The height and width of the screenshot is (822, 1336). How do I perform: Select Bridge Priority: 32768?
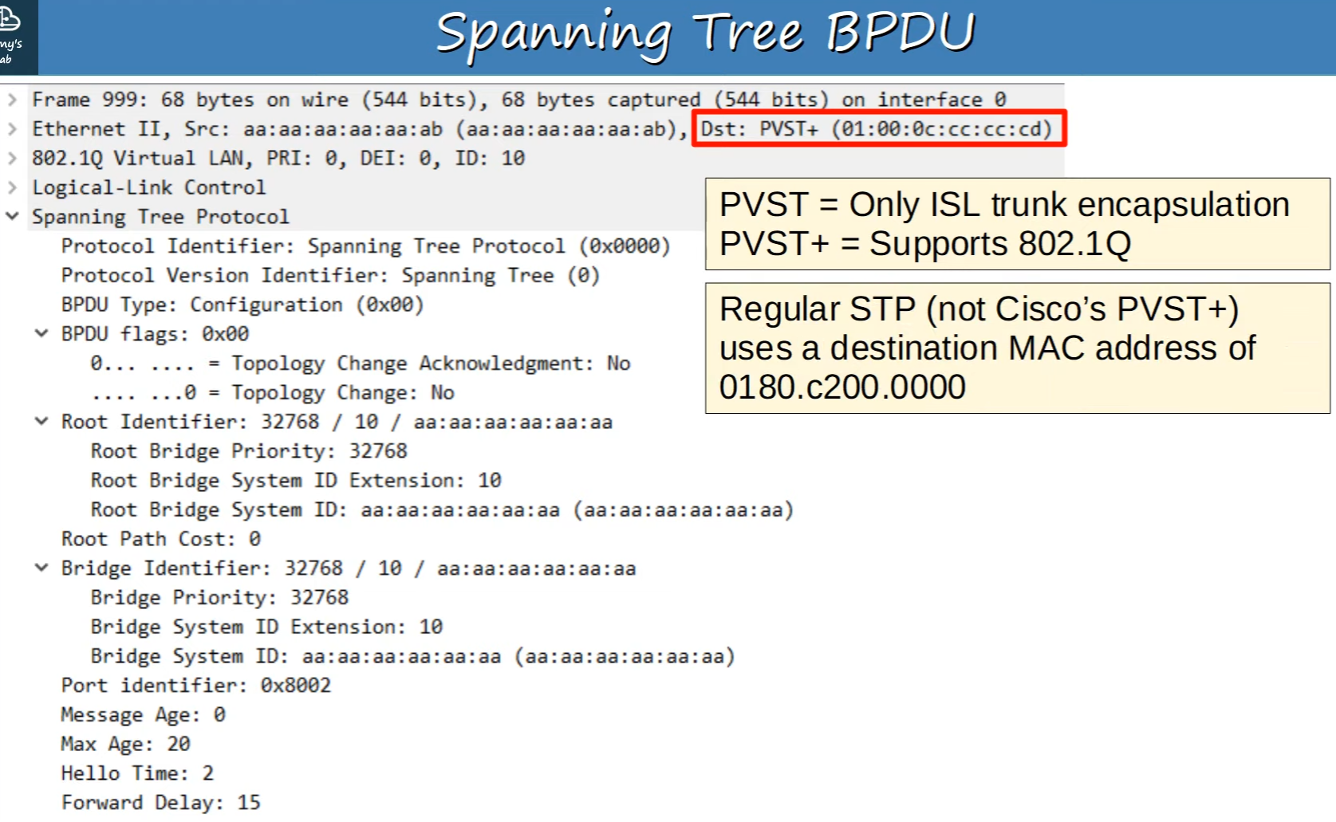tap(219, 597)
